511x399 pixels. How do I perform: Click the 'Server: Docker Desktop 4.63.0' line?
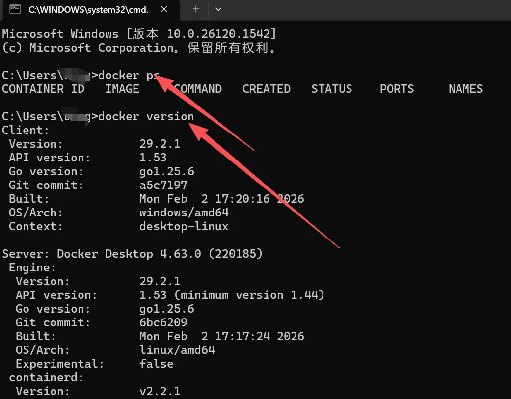point(133,254)
